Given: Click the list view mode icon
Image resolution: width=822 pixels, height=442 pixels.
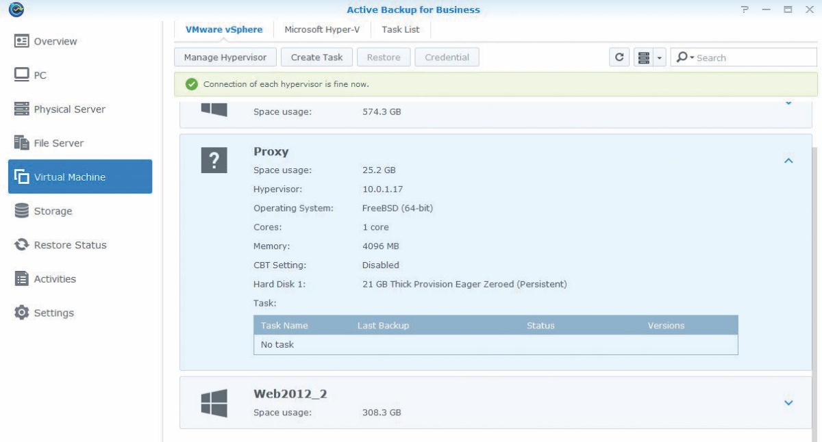Looking at the screenshot, I should [x=643, y=57].
